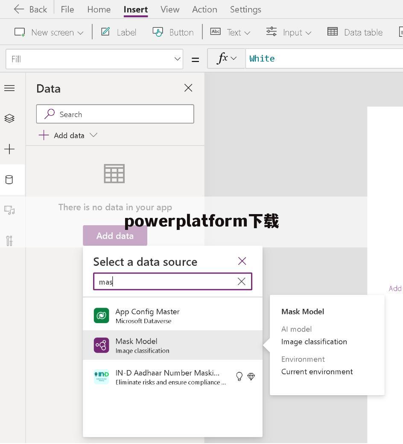
Task: Insert a Button control
Action: tap(173, 32)
